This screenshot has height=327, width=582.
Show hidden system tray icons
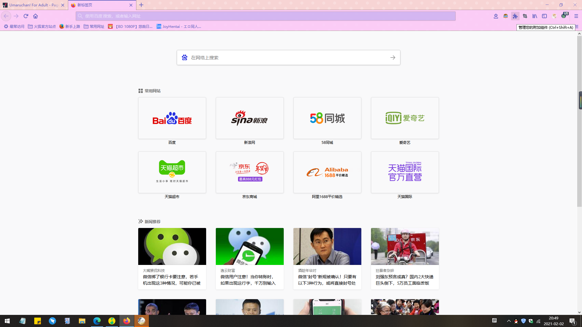509,321
